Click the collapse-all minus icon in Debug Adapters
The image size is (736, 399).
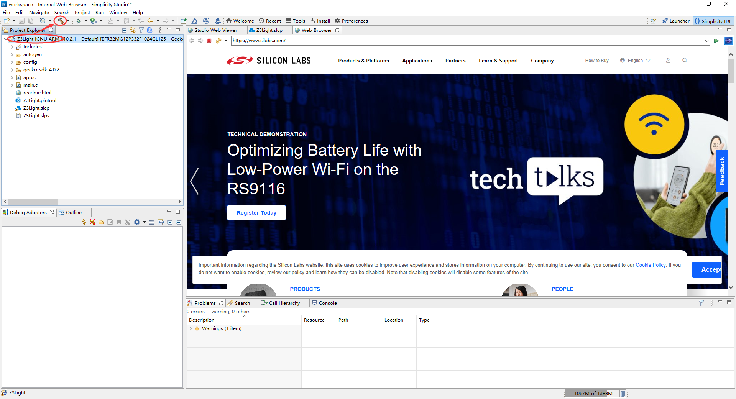[170, 222]
